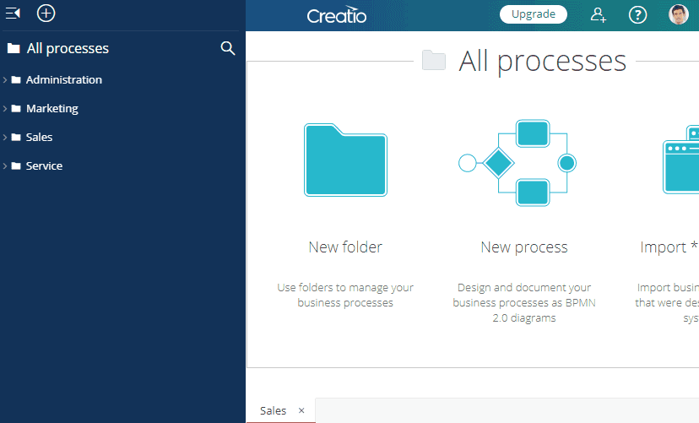The image size is (699, 423).
Task: Click the Import label
Action: (x=669, y=247)
